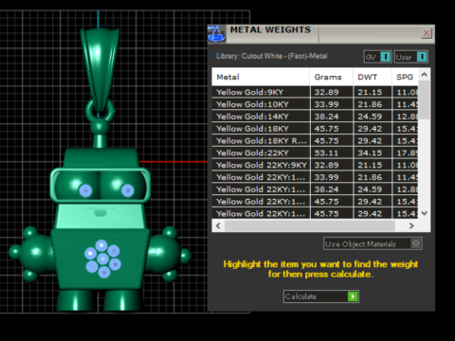
Task: Select the Yellow Gold:10KY row
Action: point(315,104)
